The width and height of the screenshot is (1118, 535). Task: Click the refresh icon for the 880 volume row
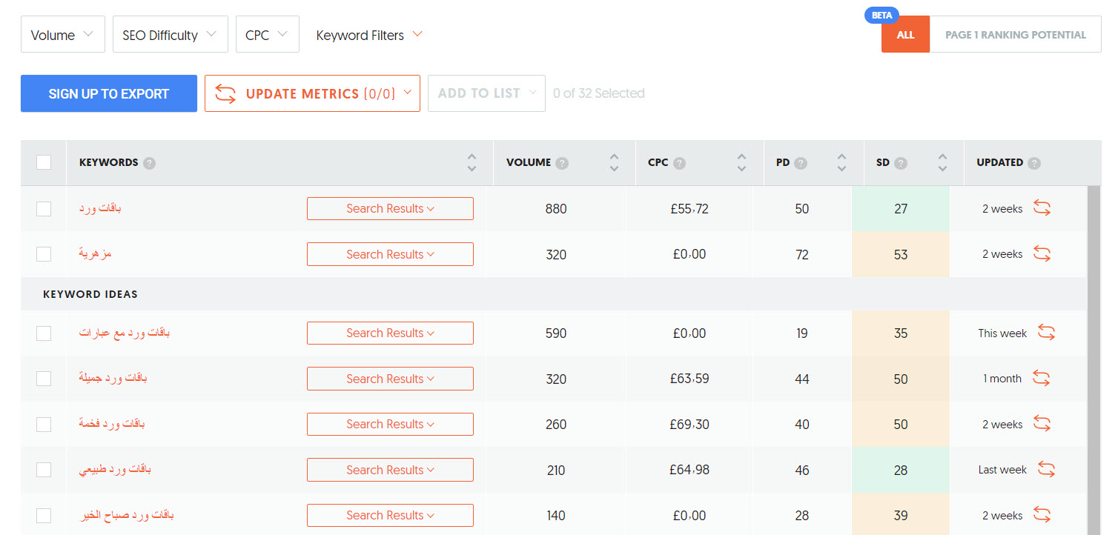[1042, 209]
